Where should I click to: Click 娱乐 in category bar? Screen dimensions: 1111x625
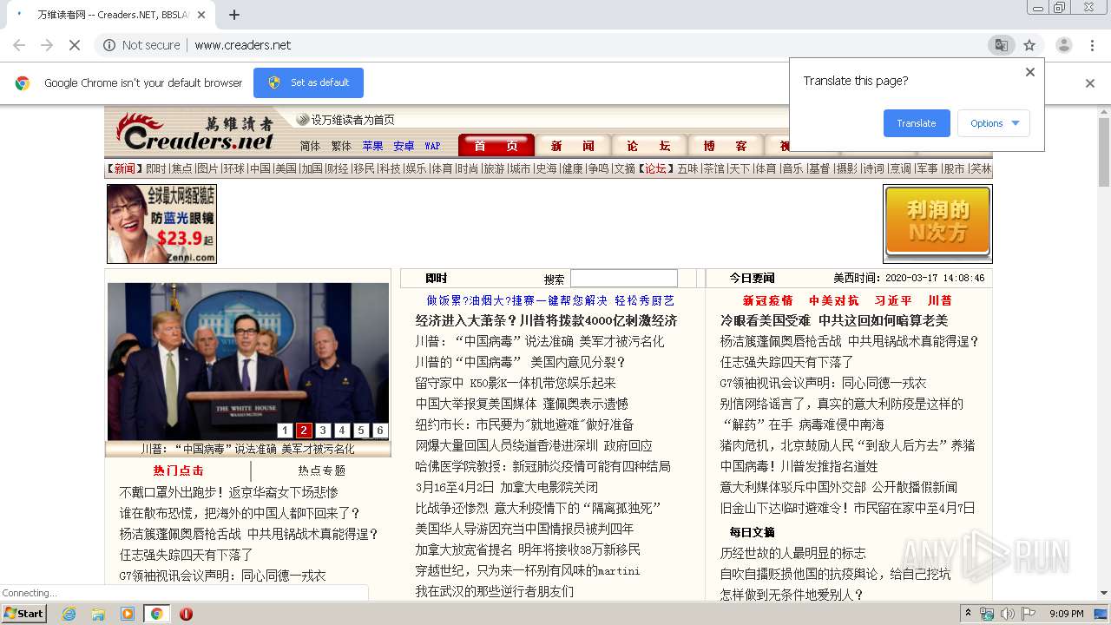(415, 168)
